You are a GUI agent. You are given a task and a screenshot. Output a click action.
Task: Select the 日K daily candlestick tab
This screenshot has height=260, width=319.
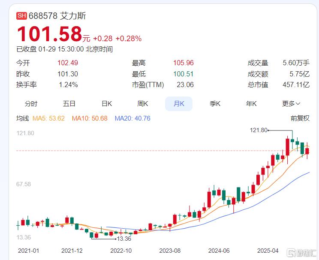pos(107,104)
